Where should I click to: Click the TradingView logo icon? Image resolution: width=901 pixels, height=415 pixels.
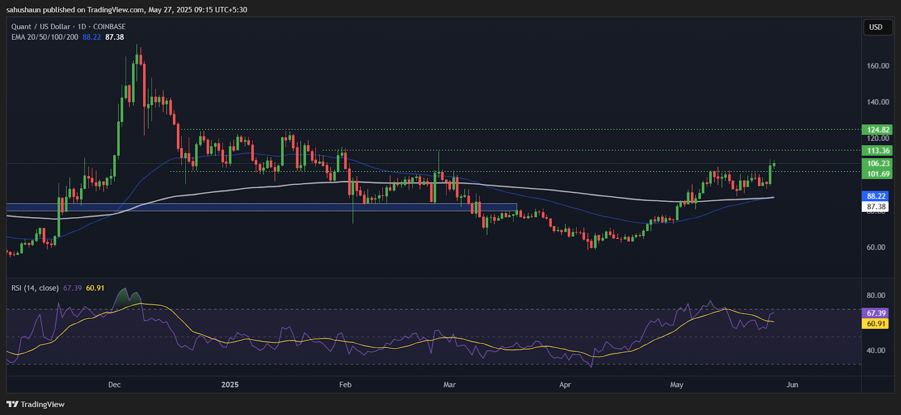pyautogui.click(x=12, y=404)
